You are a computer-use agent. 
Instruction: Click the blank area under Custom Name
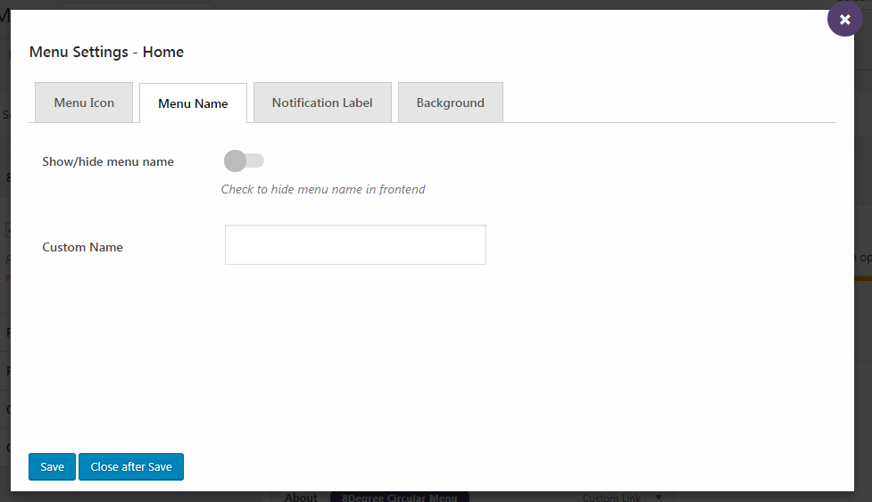click(428, 357)
